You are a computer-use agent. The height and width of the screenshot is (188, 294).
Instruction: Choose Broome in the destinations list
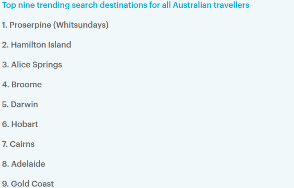(26, 85)
